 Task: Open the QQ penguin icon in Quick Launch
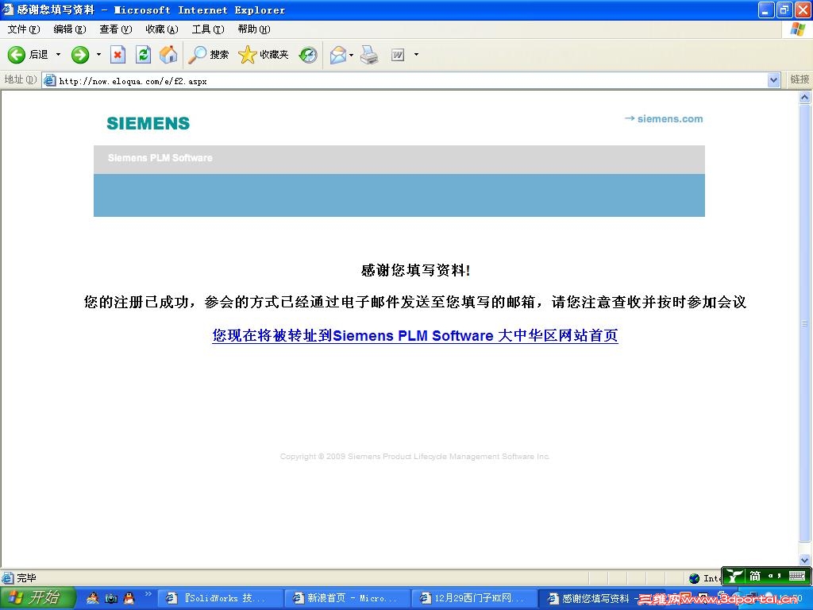[x=129, y=598]
